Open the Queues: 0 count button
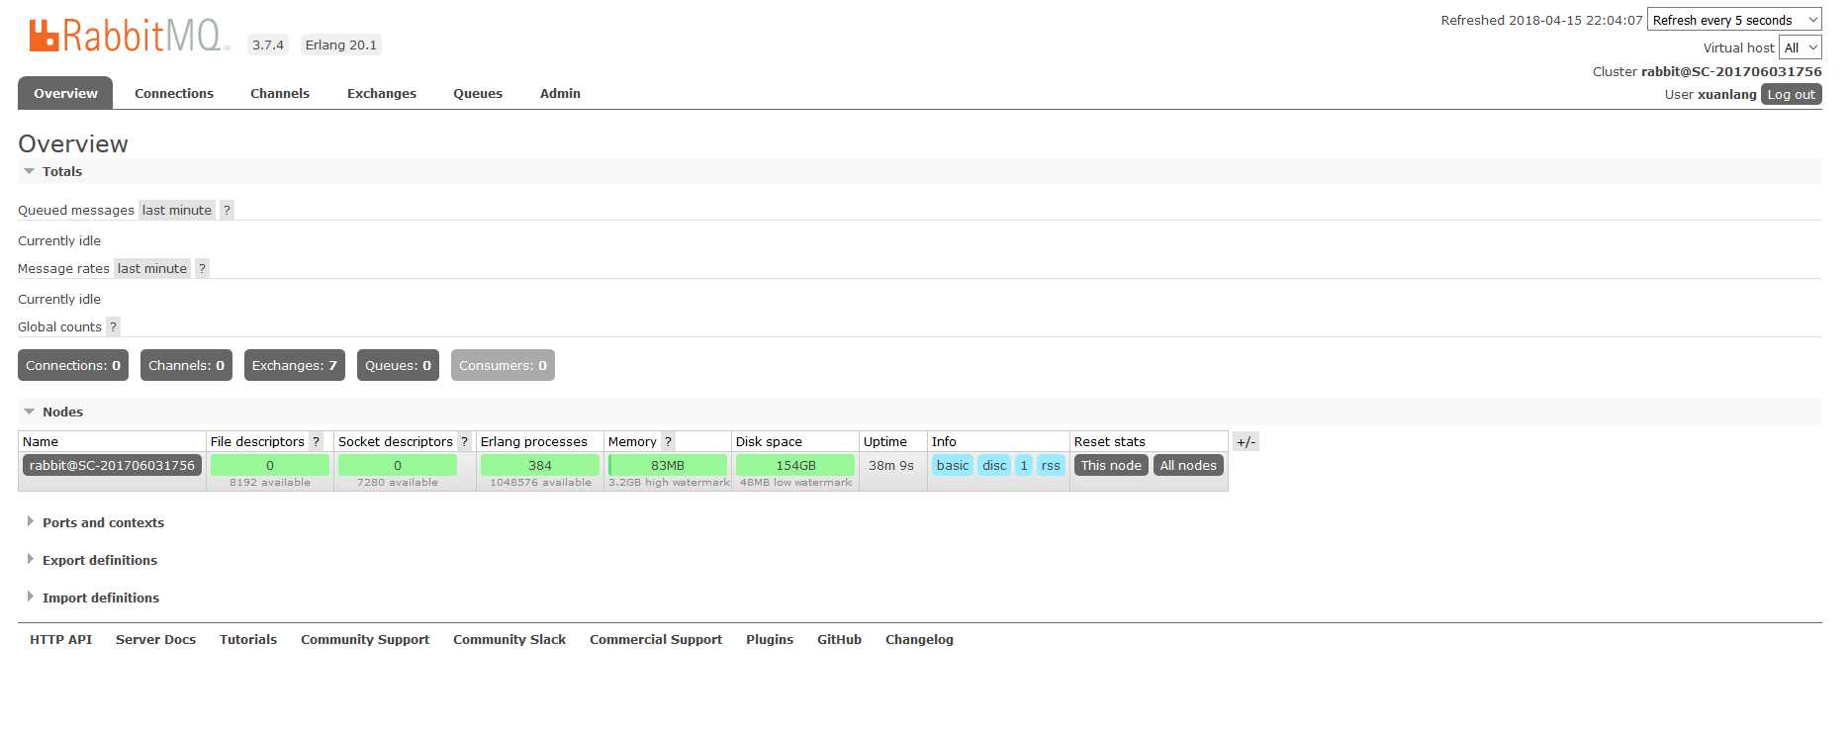Viewport: 1848px width, 736px height. (x=398, y=365)
